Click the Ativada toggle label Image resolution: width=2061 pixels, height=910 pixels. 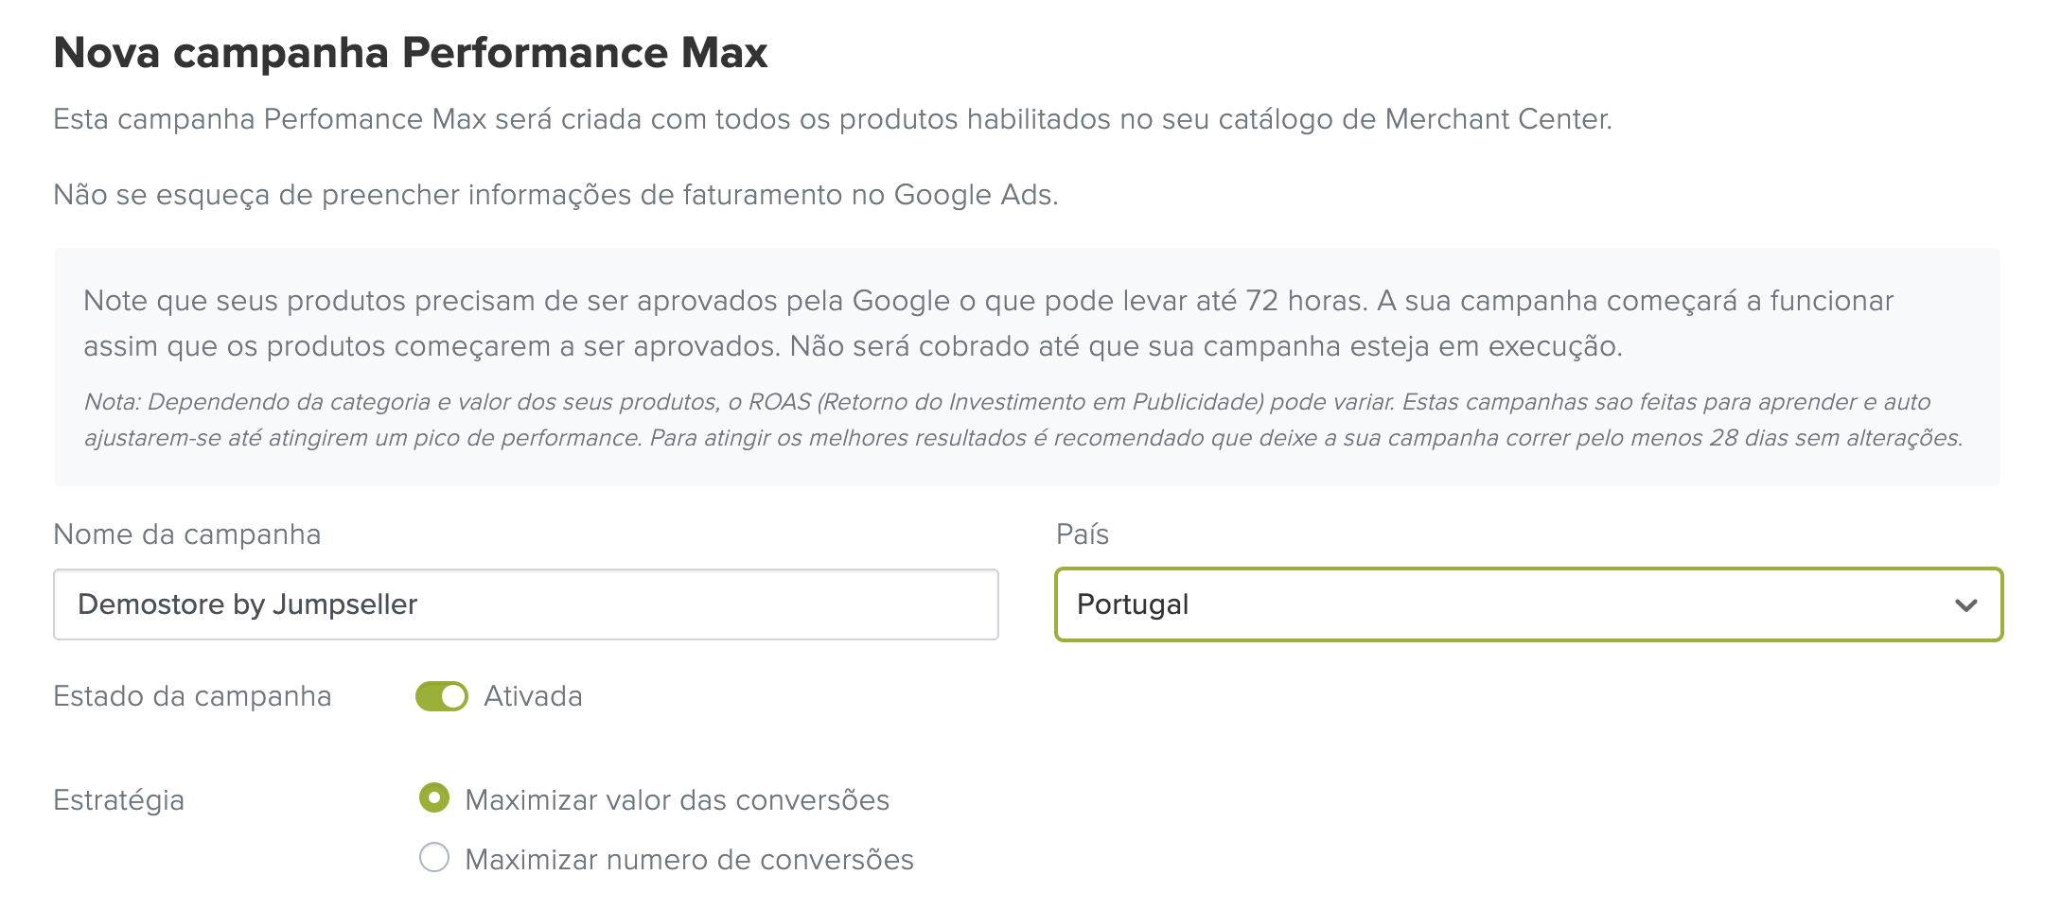point(533,696)
